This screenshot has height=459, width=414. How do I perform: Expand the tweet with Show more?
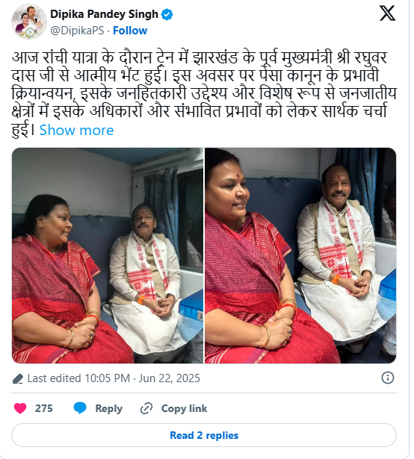(x=76, y=131)
